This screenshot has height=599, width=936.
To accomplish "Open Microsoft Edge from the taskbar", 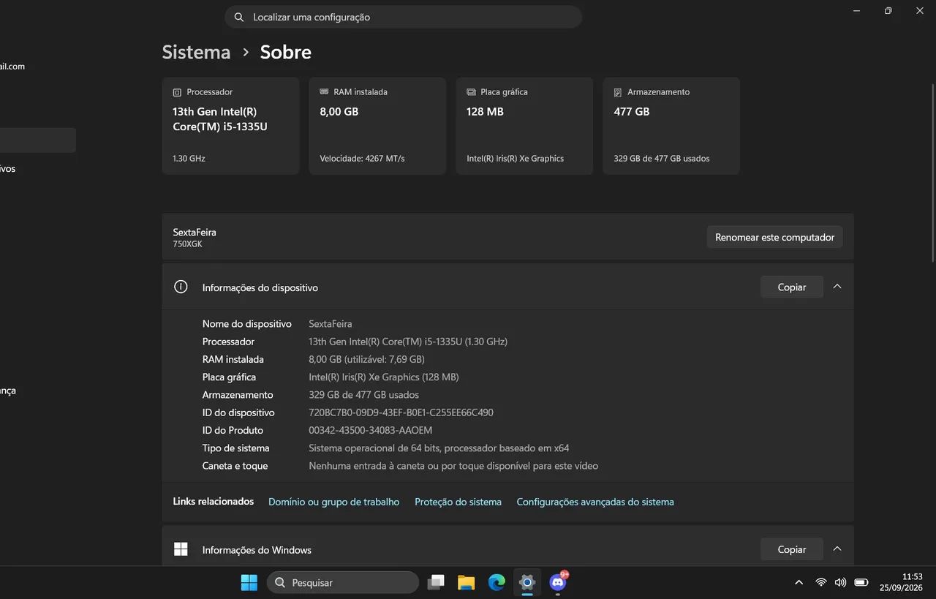I will 497,582.
